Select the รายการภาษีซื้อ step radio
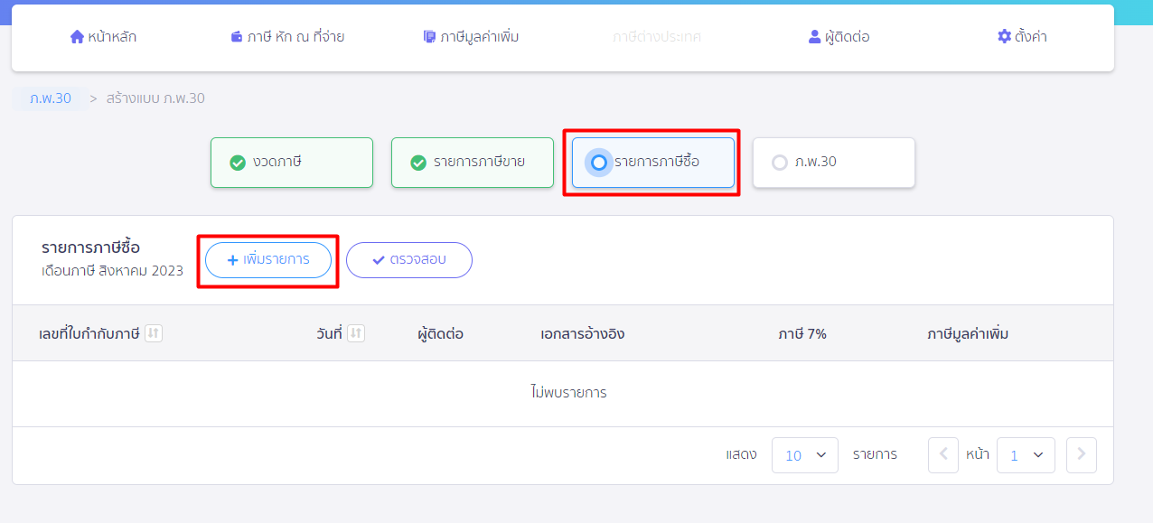 [598, 163]
